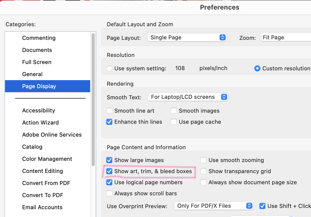Open the Page Layout dropdown
This screenshot has width=311, height=217.
pyautogui.click(x=187, y=37)
